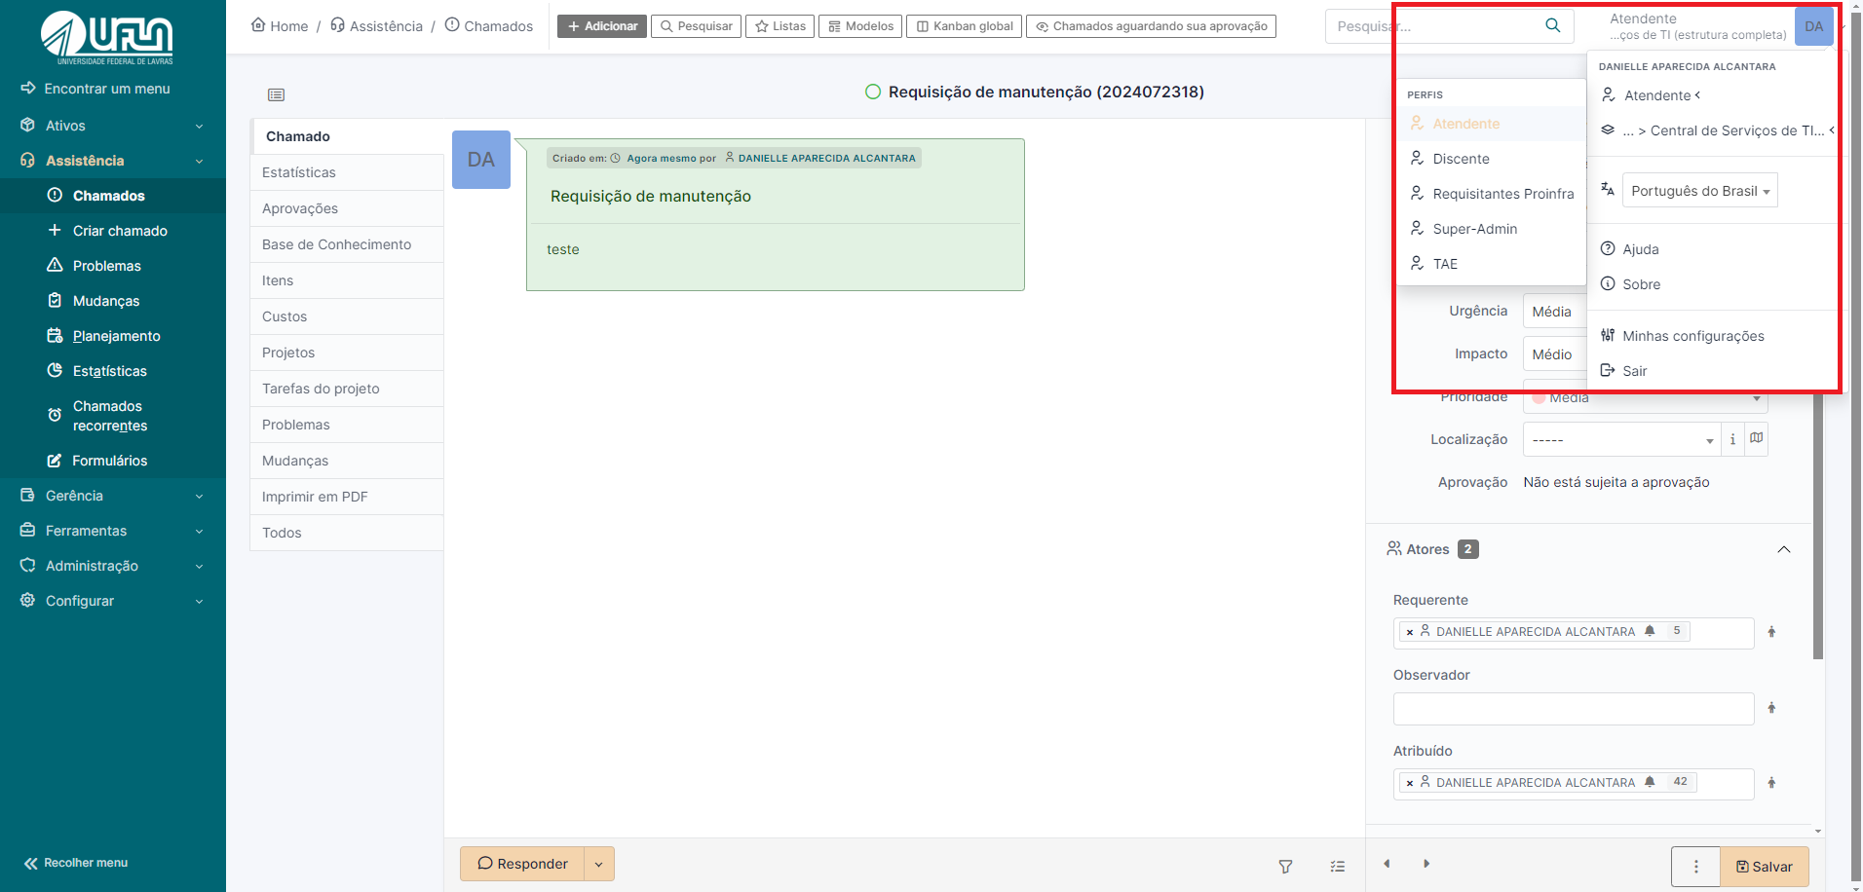Click the location info icon
Viewport: 1863px width, 892px height.
pos(1732,439)
